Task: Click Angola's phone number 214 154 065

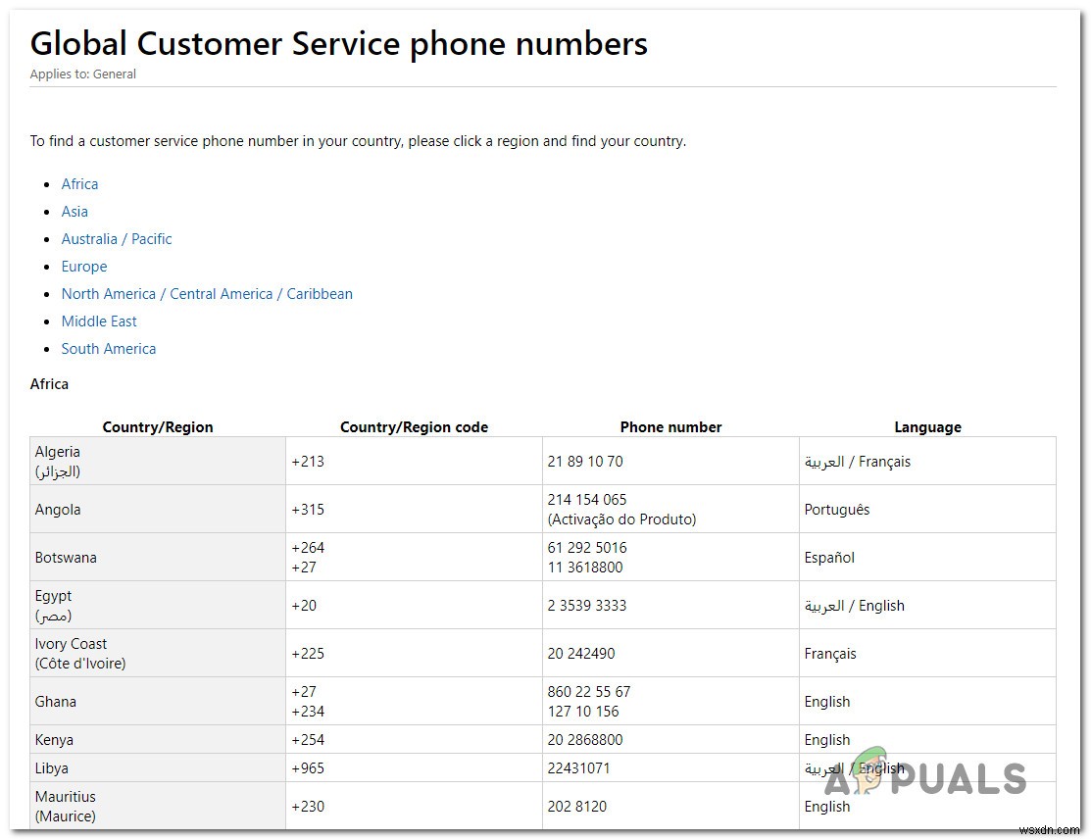Action: 587,500
